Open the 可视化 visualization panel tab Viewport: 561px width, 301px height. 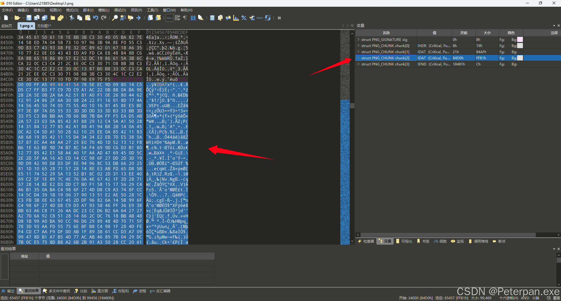coord(404,241)
